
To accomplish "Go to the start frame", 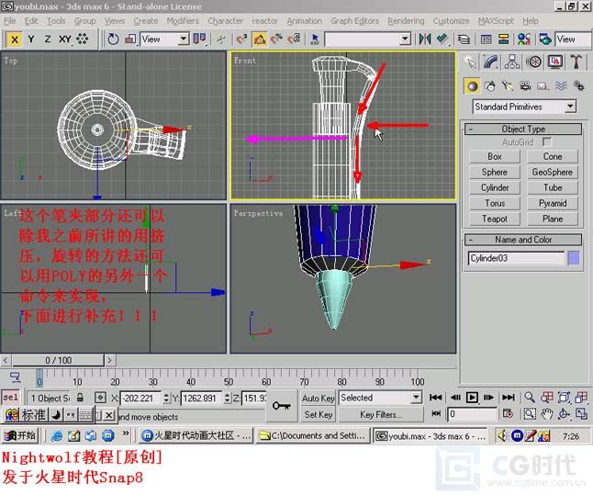I will coord(436,398).
